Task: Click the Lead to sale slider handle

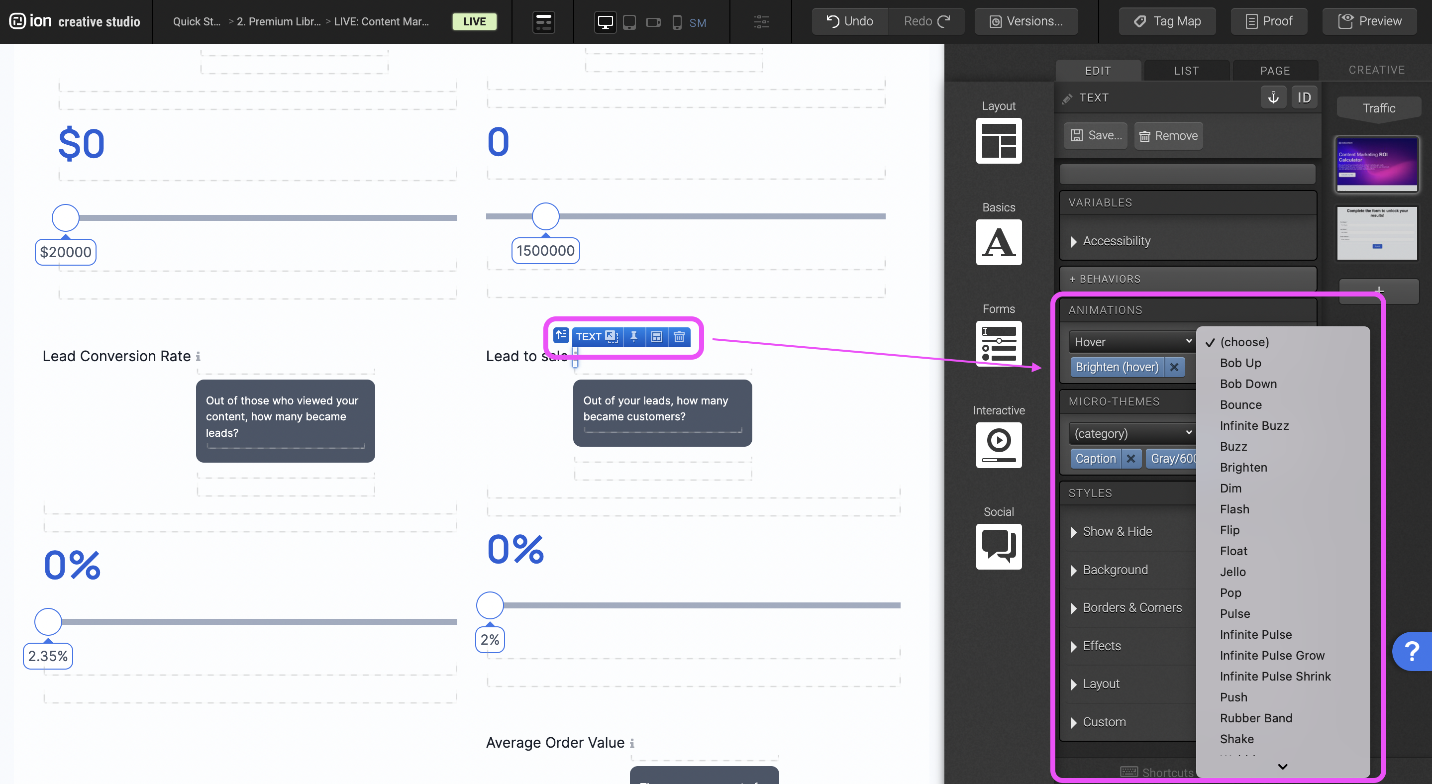Action: [490, 605]
